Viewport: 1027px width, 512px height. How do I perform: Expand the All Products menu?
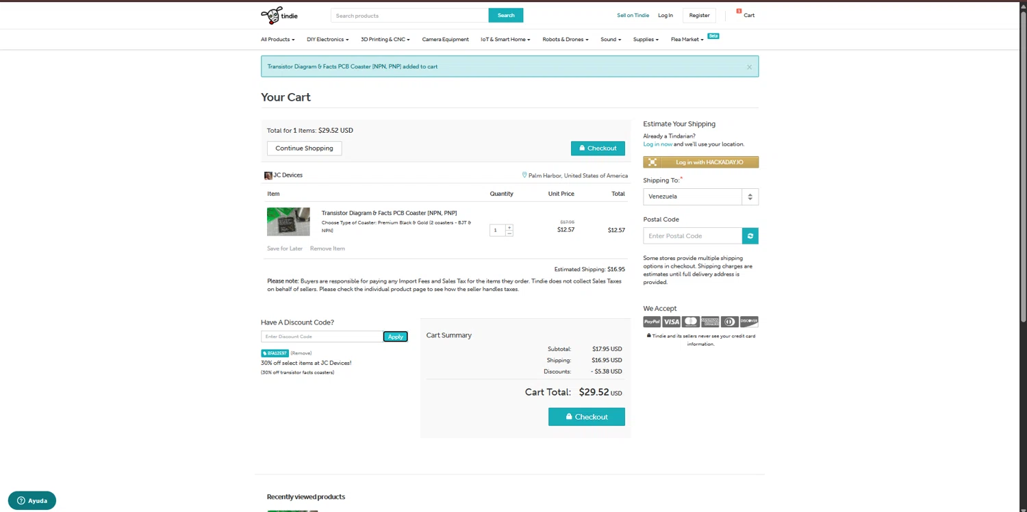click(277, 40)
